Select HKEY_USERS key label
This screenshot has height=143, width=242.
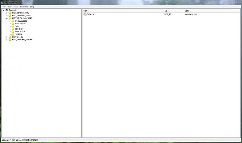click(x=17, y=37)
